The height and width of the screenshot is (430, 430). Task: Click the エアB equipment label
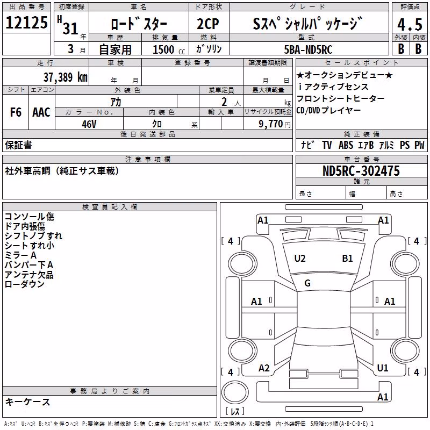coord(366,145)
